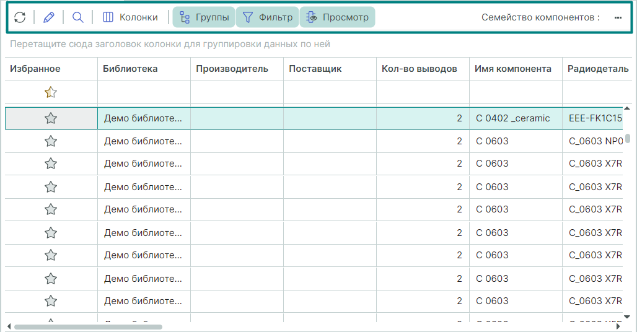Click the refresh icon in the toolbar
The image size is (637, 332).
pyautogui.click(x=20, y=17)
